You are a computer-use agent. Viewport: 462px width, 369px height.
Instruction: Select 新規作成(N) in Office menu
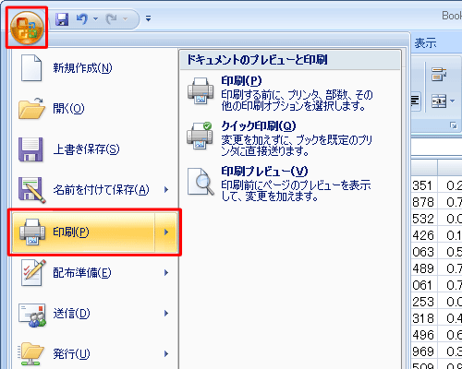click(95, 68)
